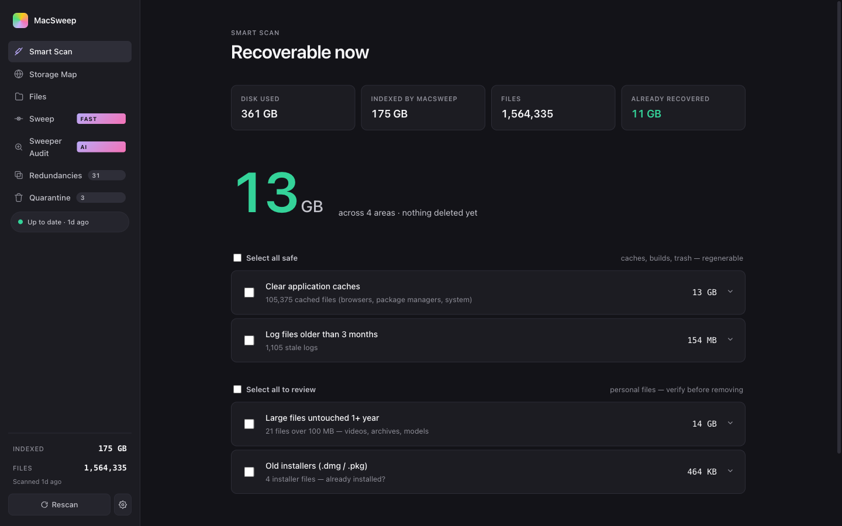Click the Up to date · 1d ago status pill

70,222
